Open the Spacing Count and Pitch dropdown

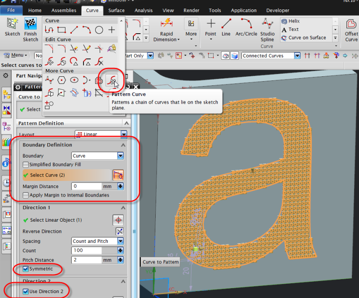(120, 241)
